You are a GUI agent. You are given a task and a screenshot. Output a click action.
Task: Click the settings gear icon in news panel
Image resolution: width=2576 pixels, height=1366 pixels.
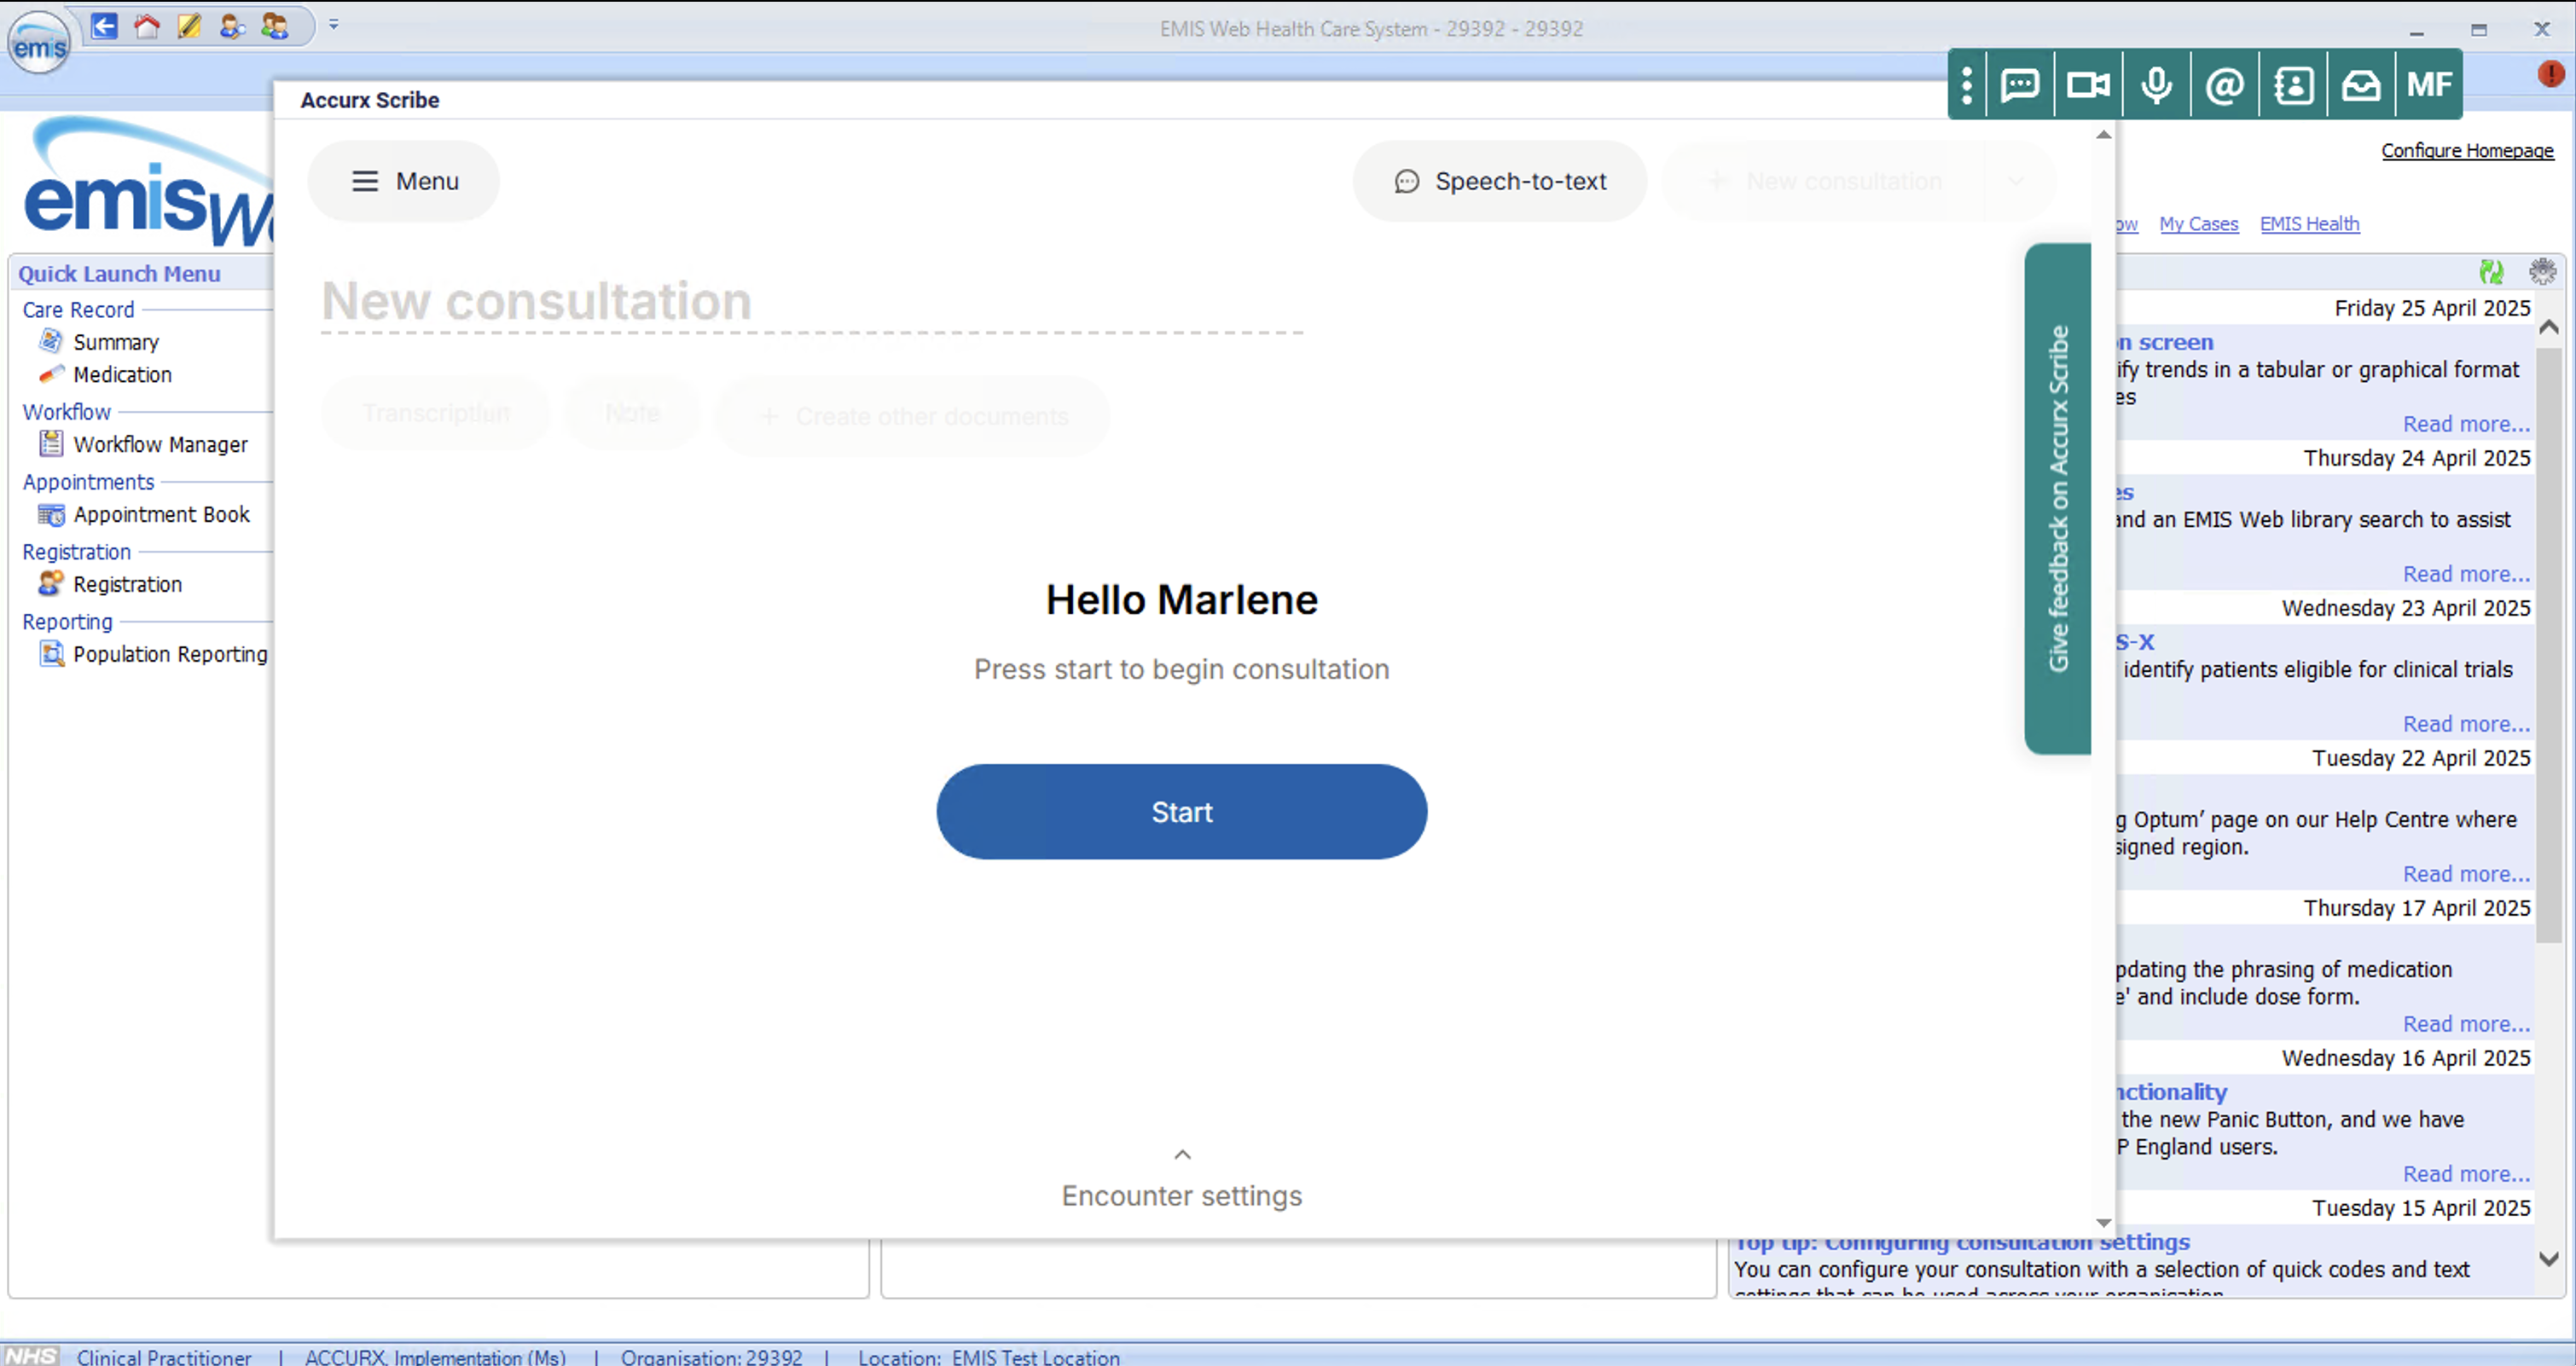[x=2541, y=271]
